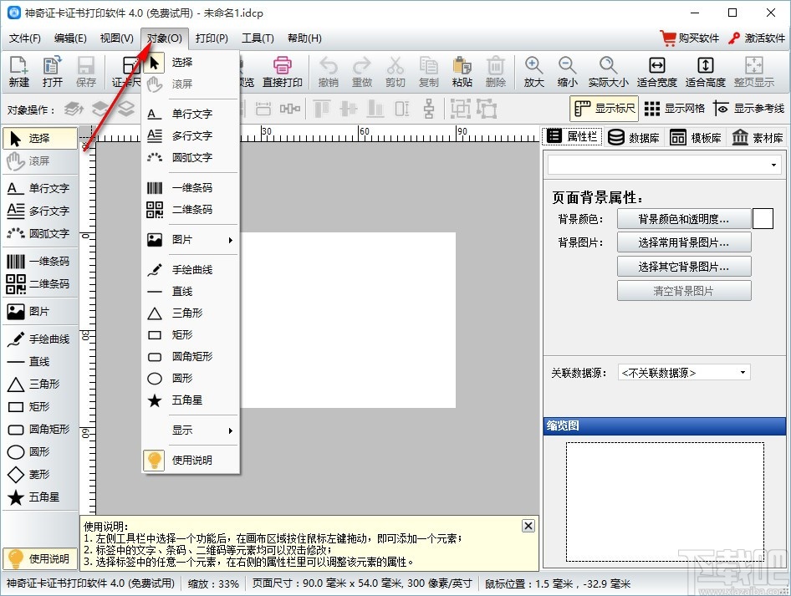This screenshot has width=791, height=596.
Task: Click the 整页显示 (Full page) icon
Action: [754, 71]
